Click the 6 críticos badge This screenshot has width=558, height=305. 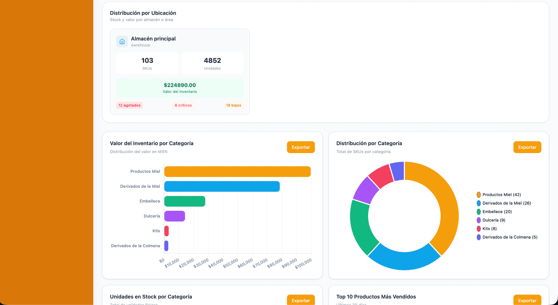point(183,105)
